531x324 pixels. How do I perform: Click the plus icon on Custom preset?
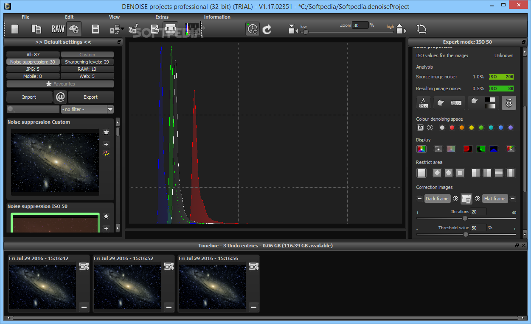pos(106,144)
